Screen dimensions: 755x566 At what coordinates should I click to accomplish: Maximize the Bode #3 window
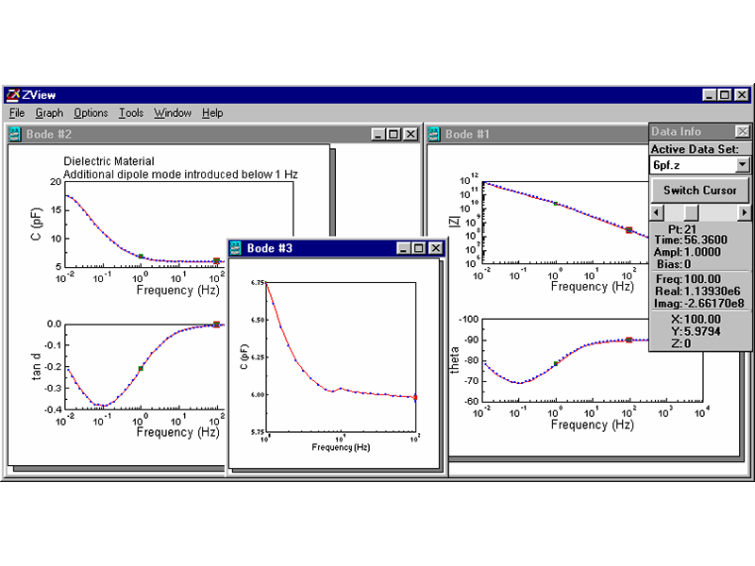[x=419, y=248]
